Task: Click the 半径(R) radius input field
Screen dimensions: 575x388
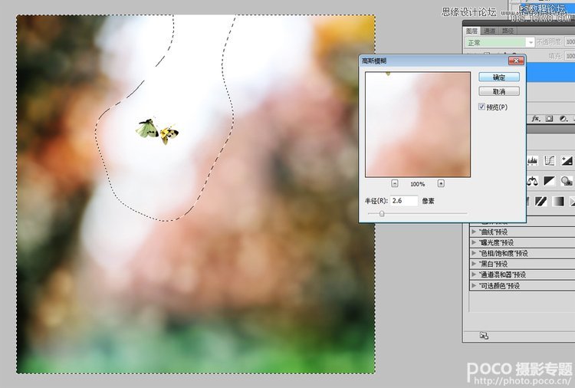Action: point(404,201)
